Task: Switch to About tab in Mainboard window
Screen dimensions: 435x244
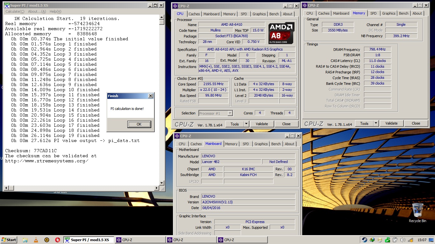Action: [289, 144]
